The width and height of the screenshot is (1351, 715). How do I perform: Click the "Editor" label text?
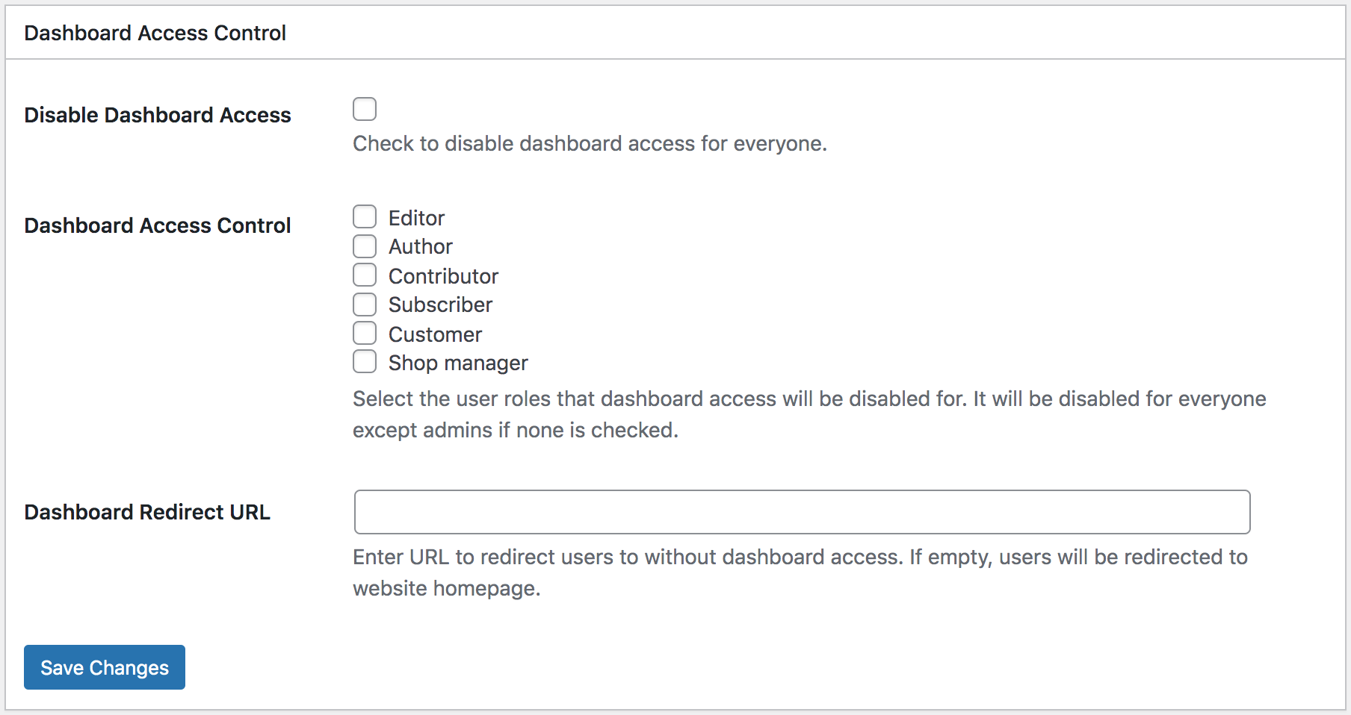coord(416,218)
